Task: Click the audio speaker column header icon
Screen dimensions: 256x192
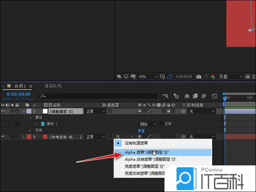Action: point(8,105)
